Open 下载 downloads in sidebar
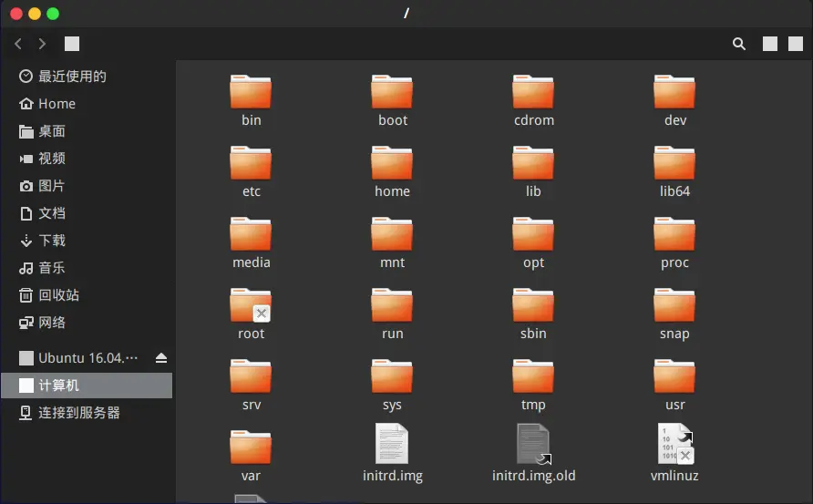 click(87, 241)
